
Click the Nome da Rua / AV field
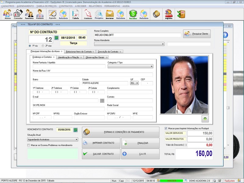click(x=93, y=74)
